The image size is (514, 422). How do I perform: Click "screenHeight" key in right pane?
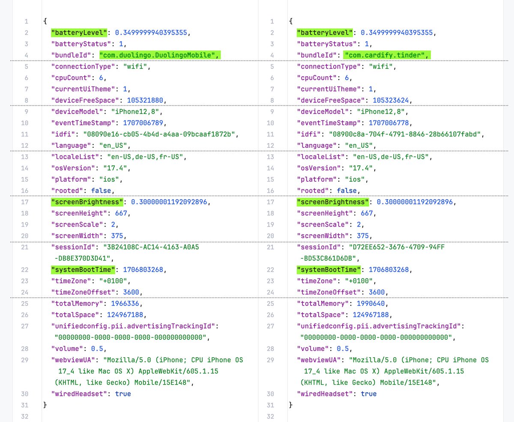point(325,213)
